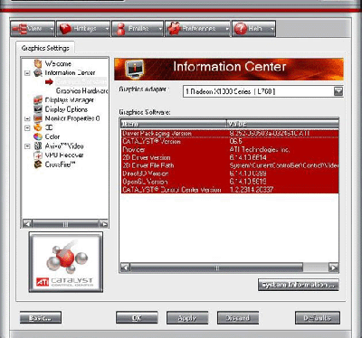The image size is (362, 338).
Task: Expand the Hotkeys dropdown arrow
Action: coord(107,29)
